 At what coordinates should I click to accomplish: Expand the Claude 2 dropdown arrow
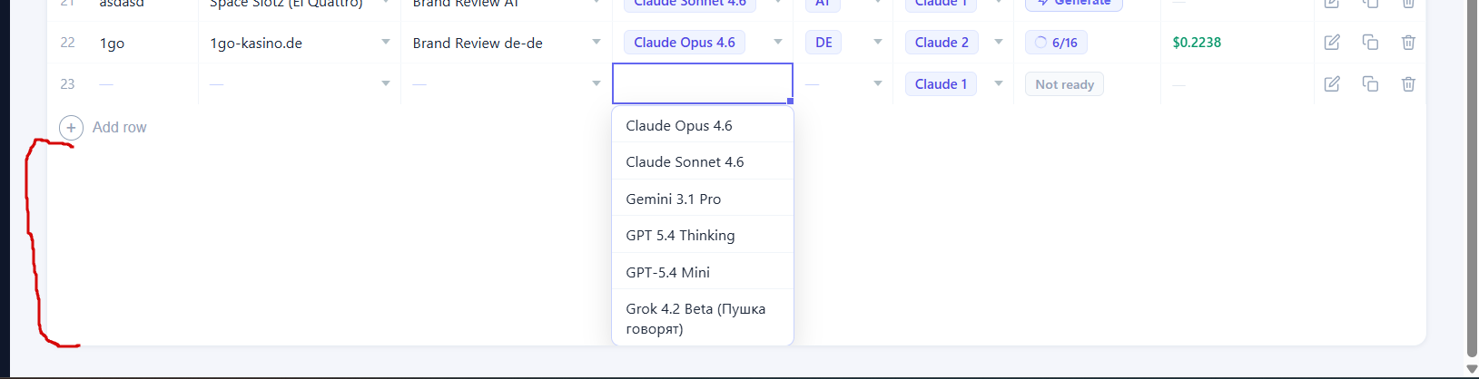click(999, 43)
